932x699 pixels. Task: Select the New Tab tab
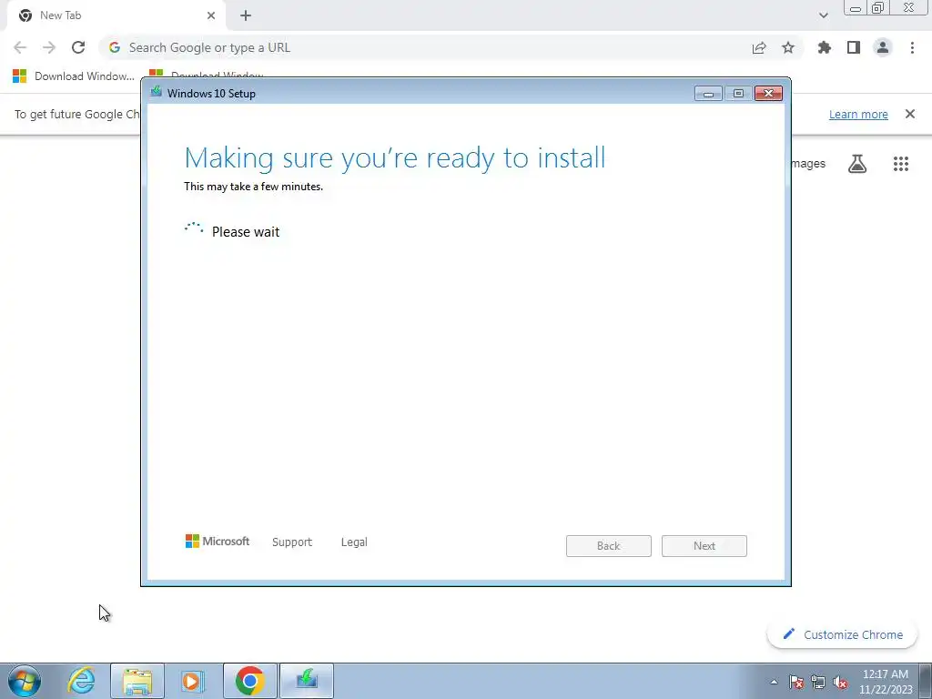(116, 15)
